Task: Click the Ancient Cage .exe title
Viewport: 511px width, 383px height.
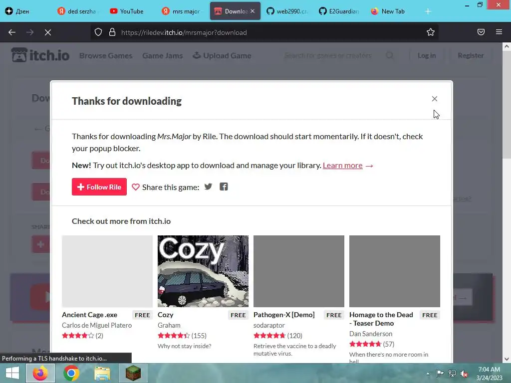Action: (x=90, y=315)
